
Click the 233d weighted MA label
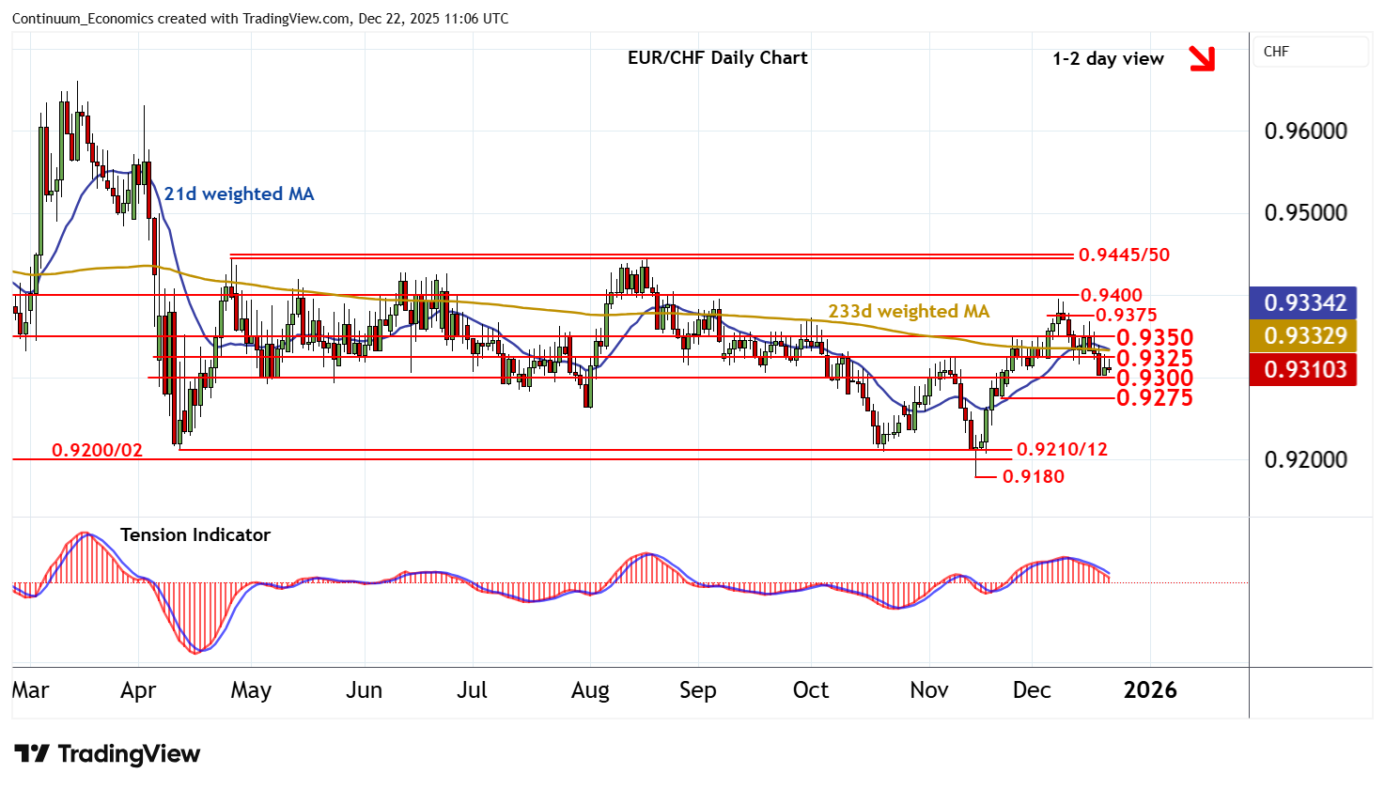tap(908, 311)
